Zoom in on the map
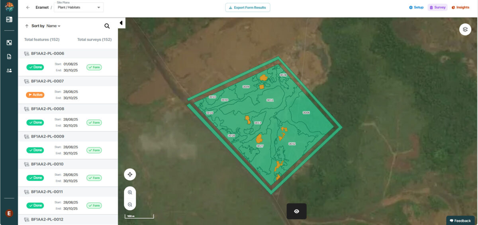Viewport: 478px width, 225px height. 130,192
